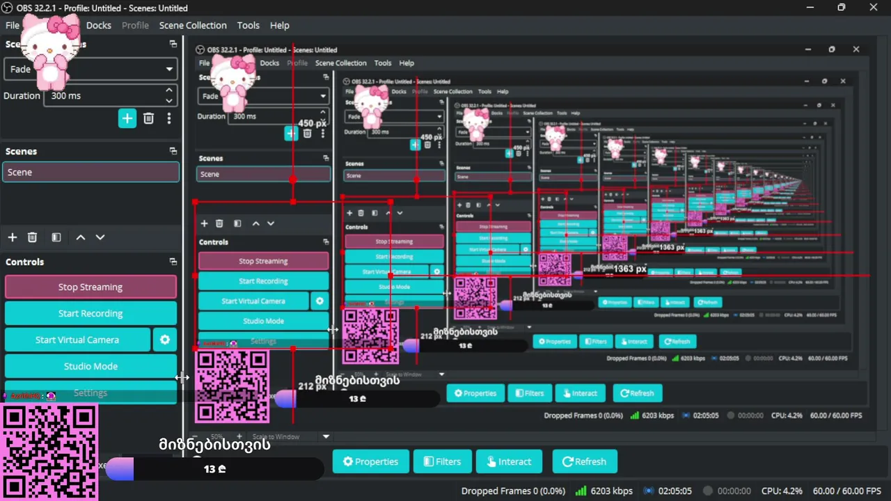
Task: Click the CPU: 4.2% status text
Action: 782,491
